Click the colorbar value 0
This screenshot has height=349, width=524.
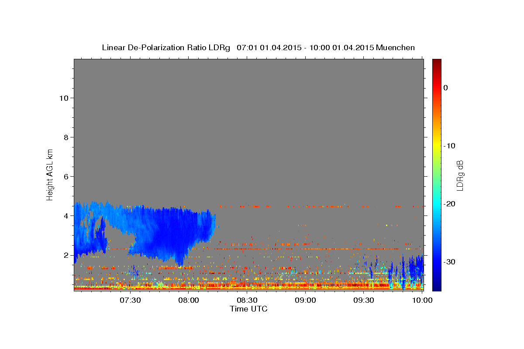(445, 88)
